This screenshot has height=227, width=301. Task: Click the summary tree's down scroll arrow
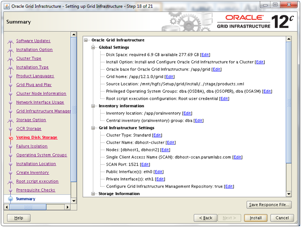(x=289, y=194)
